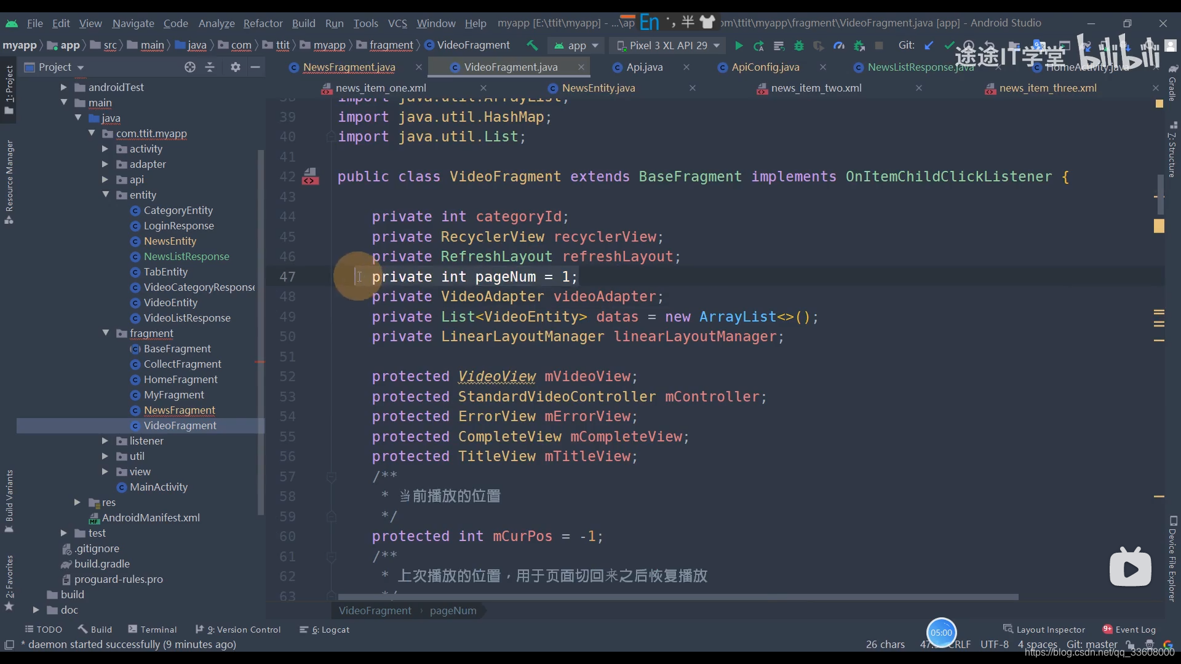Image resolution: width=1181 pixels, height=664 pixels.
Task: Select NewsListResponse in the project tree
Action: pyautogui.click(x=186, y=256)
